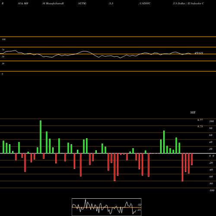Click the 'SI & MR' header label

(23, 3)
